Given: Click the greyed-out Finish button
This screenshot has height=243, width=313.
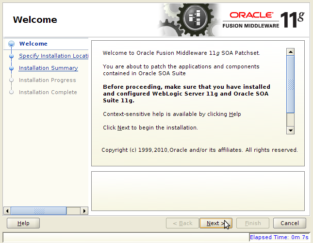Looking at the screenshot, I should [x=253, y=223].
